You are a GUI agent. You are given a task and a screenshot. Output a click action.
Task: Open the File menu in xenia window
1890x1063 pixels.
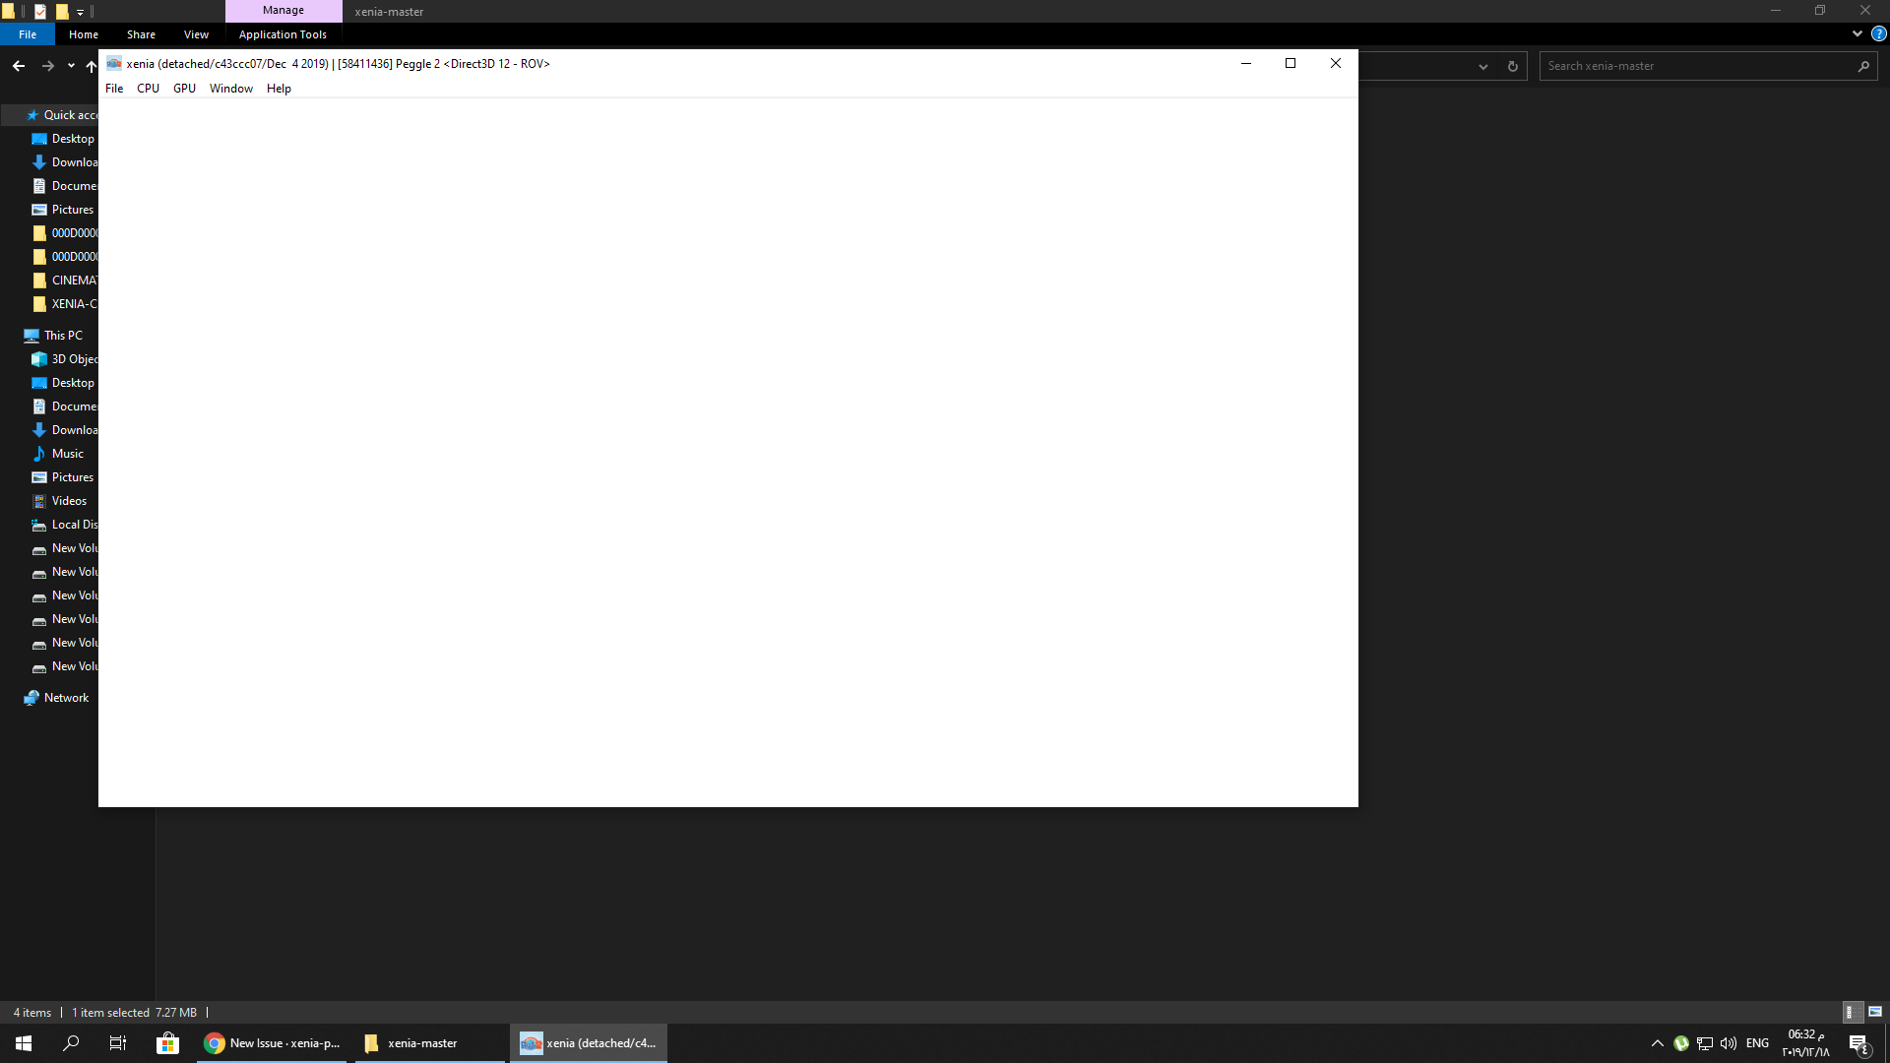click(x=114, y=89)
